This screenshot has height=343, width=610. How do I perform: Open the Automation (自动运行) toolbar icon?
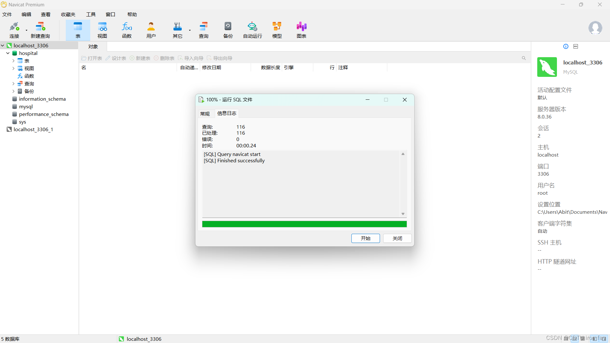click(253, 30)
